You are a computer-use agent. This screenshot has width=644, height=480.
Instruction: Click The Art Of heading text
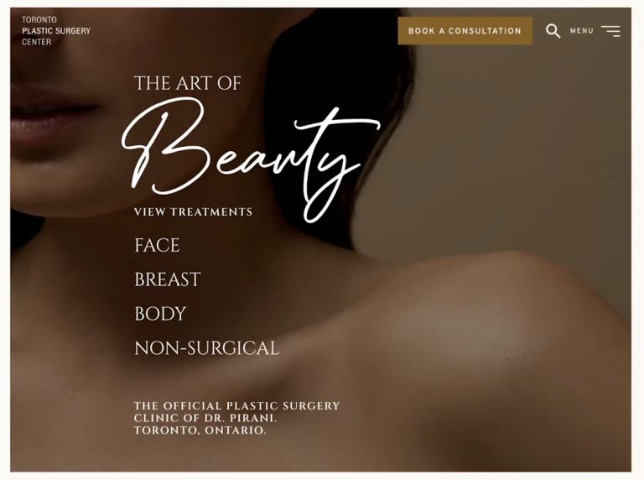(x=187, y=83)
